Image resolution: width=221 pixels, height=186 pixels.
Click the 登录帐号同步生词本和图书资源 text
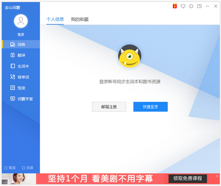click(130, 82)
